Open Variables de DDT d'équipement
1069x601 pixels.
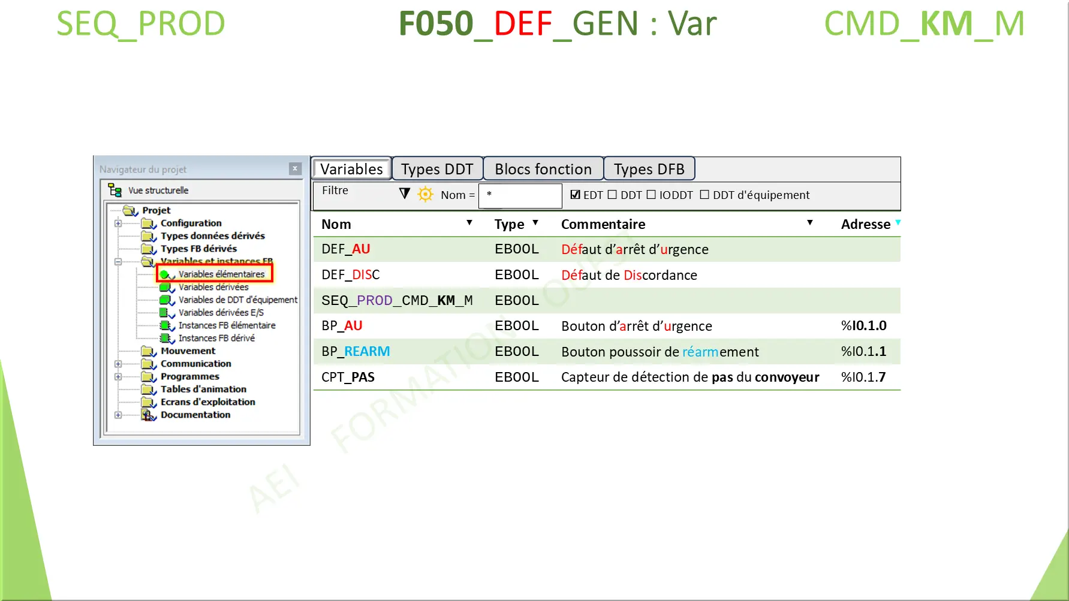click(x=166, y=300)
